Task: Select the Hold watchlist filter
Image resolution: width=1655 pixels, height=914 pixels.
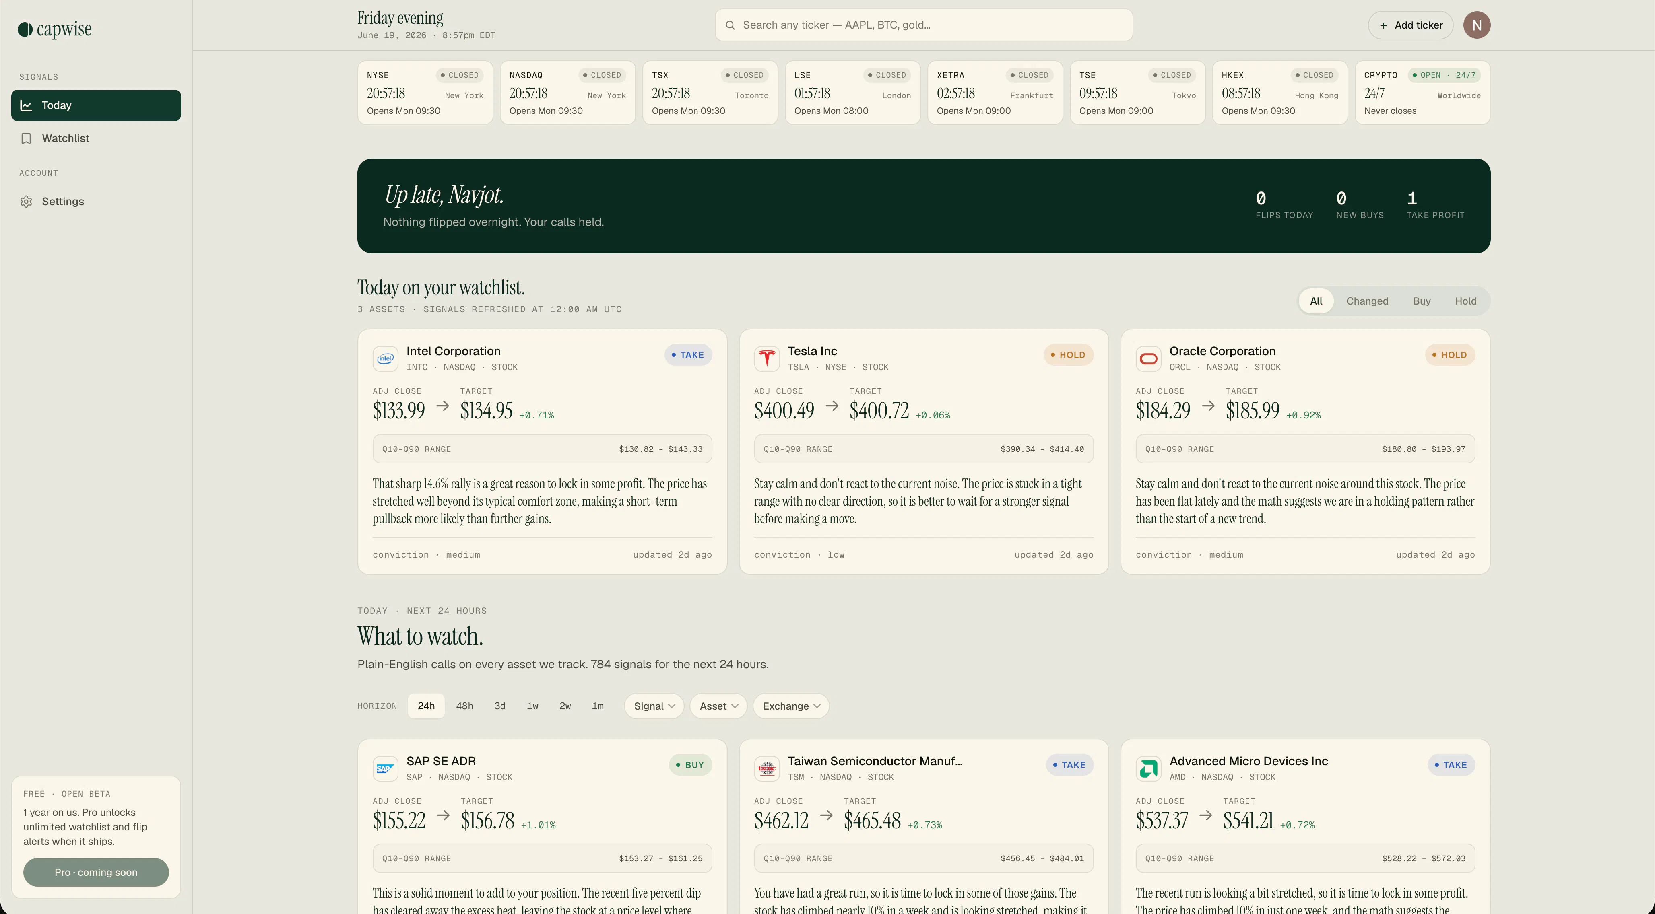Action: pos(1465,301)
